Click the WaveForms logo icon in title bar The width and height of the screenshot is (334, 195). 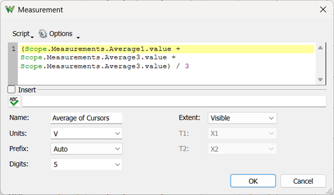(10, 10)
